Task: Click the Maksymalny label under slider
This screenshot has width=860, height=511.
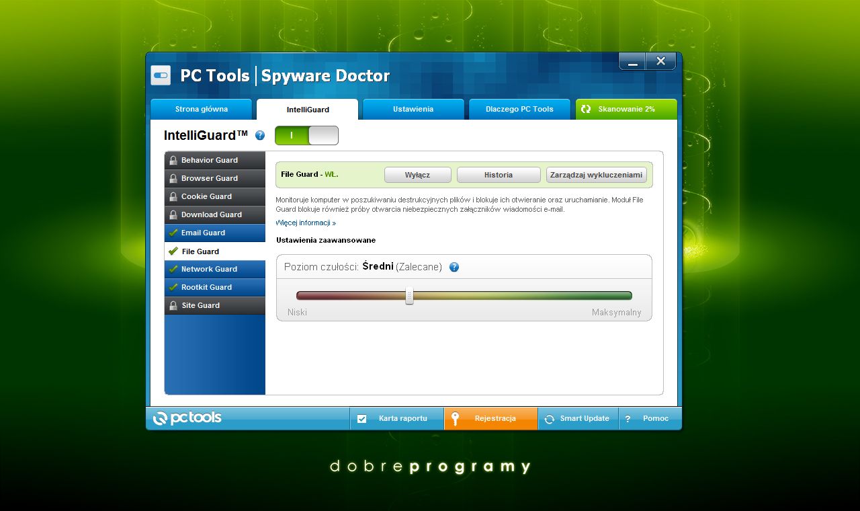Action: pos(616,313)
